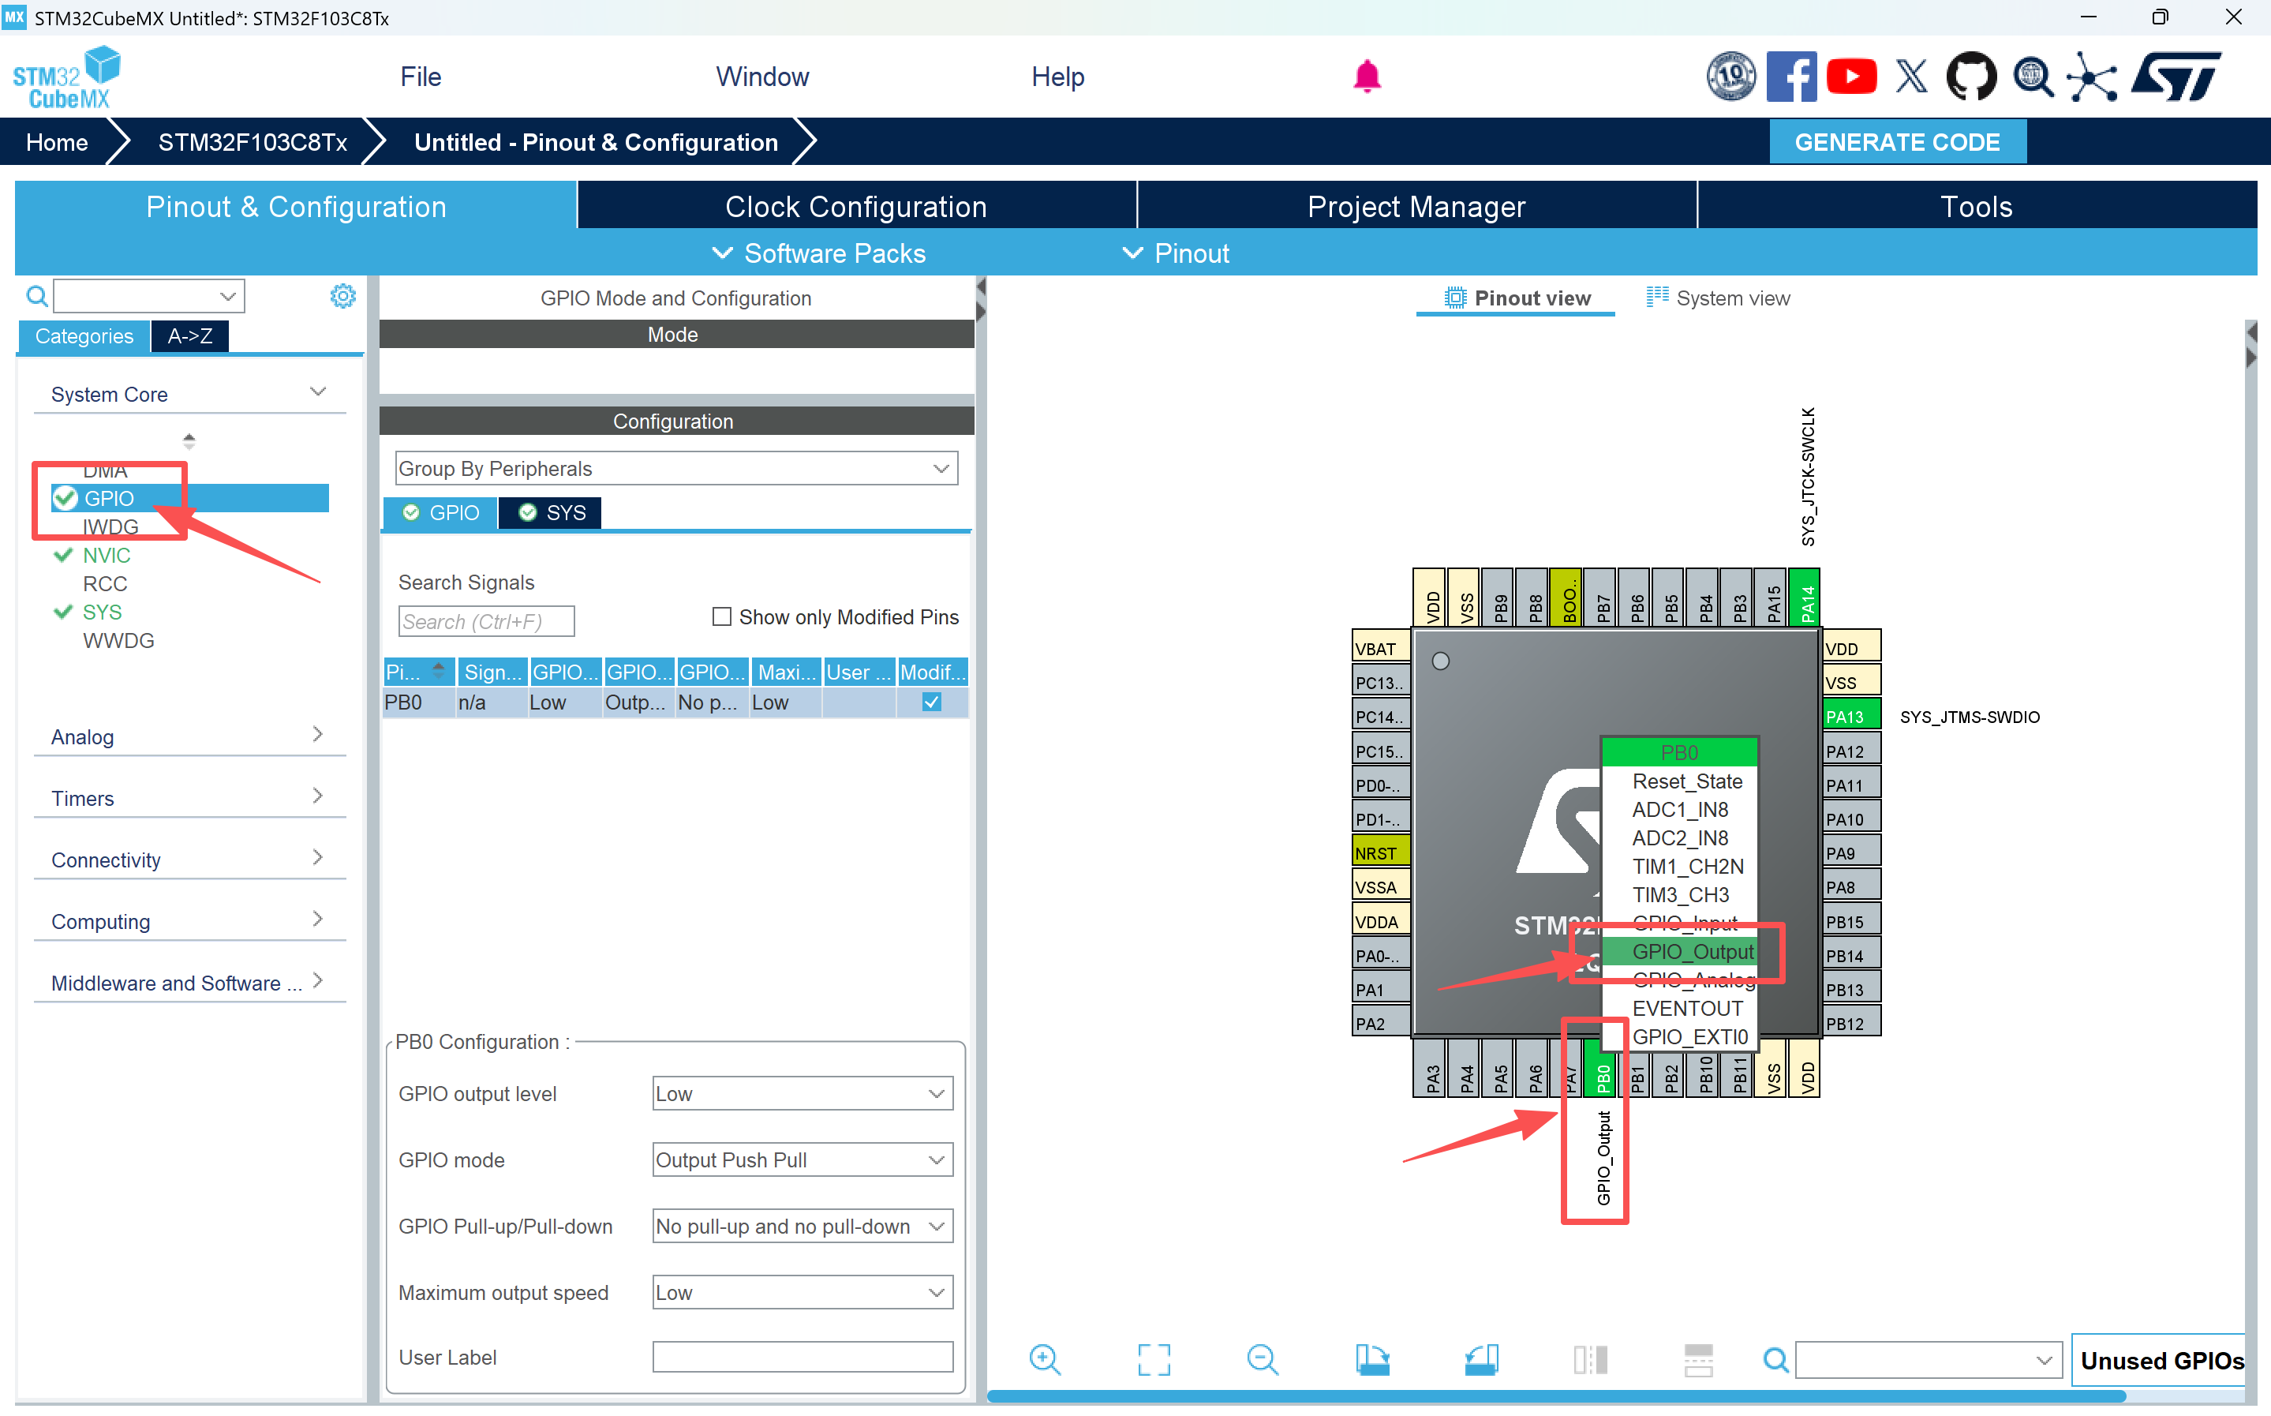Click STM32F103C8Tx in the breadcrumb
Image resolution: width=2271 pixels, height=1416 pixels.
253,142
